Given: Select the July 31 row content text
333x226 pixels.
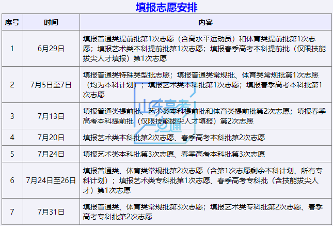Looking at the screenshot, I should coord(203,212).
